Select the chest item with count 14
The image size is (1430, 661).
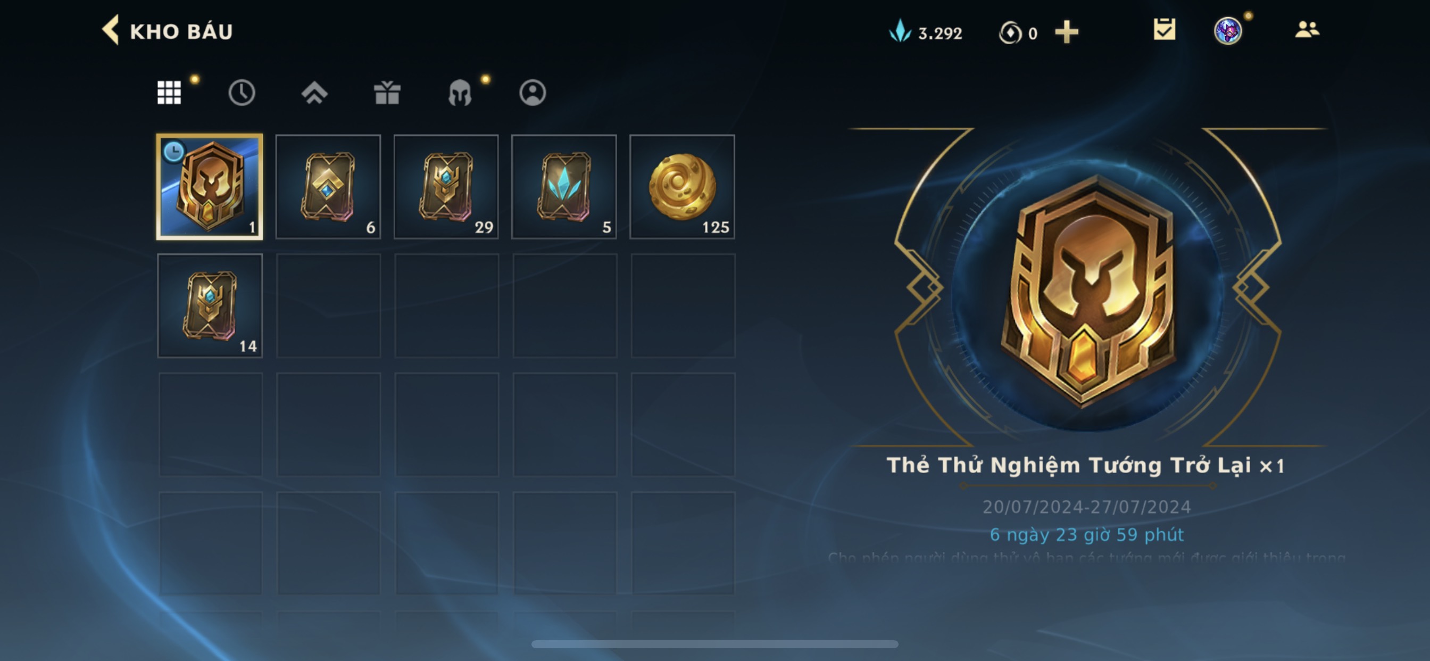pos(210,306)
